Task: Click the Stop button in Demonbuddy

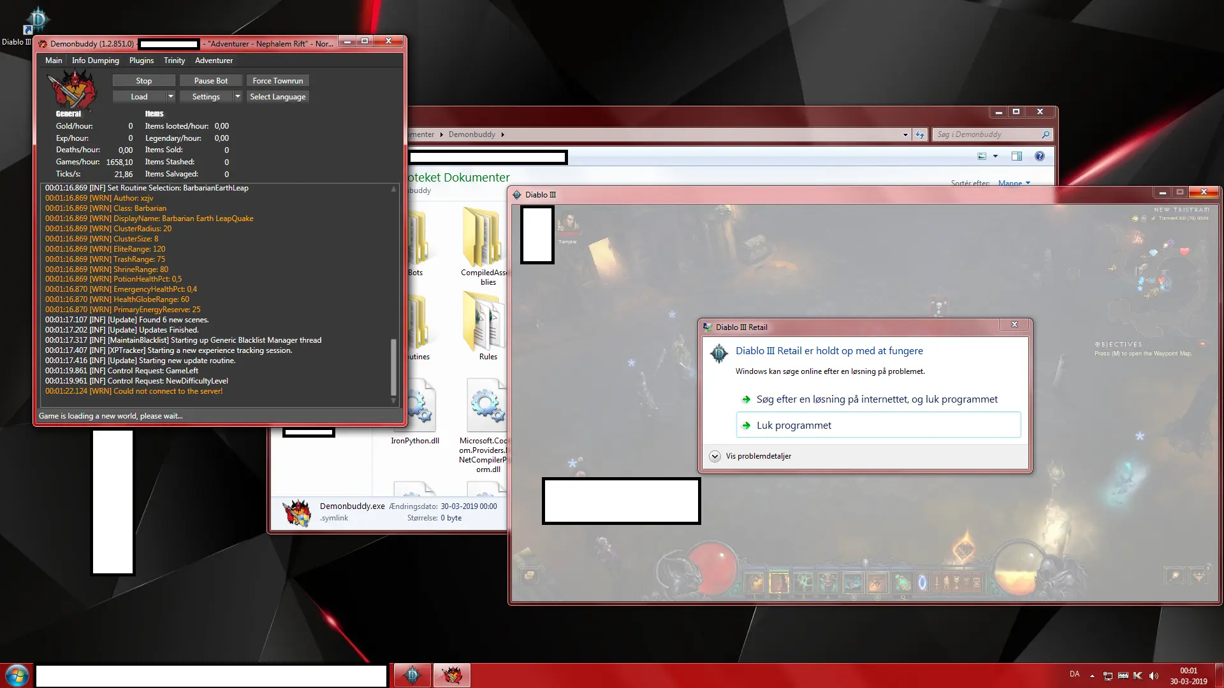Action: pos(144,81)
